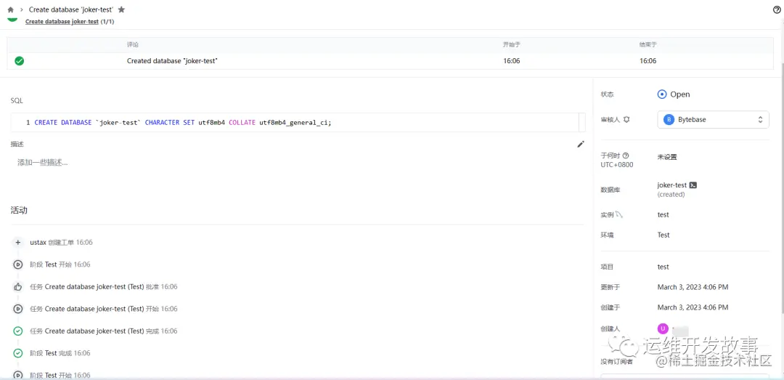Click the 'Created database joker-test' comment cell
784x380 pixels.
pyautogui.click(x=172, y=61)
